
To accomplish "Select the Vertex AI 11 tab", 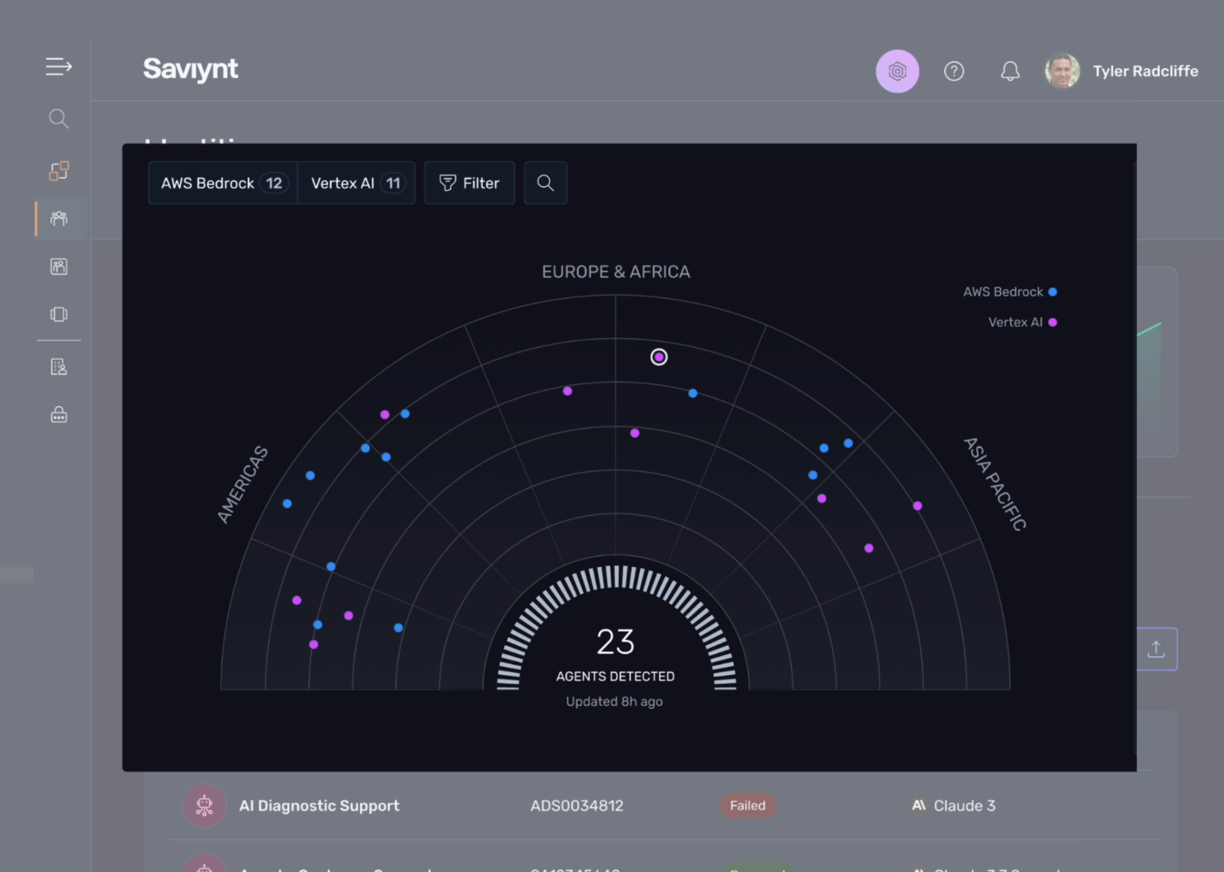I will 357,183.
